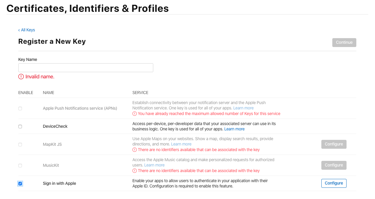Go back via the All Keys chevron link
This screenshot has height=199, width=375.
pyautogui.click(x=27, y=30)
